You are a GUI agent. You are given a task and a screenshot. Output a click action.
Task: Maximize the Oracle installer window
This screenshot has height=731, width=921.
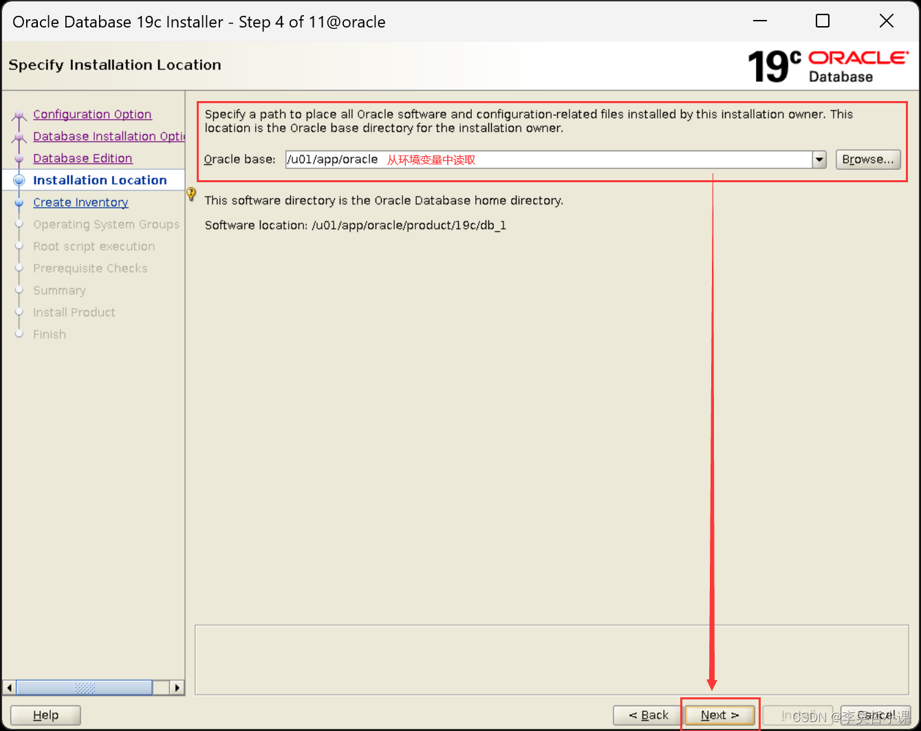click(x=823, y=21)
